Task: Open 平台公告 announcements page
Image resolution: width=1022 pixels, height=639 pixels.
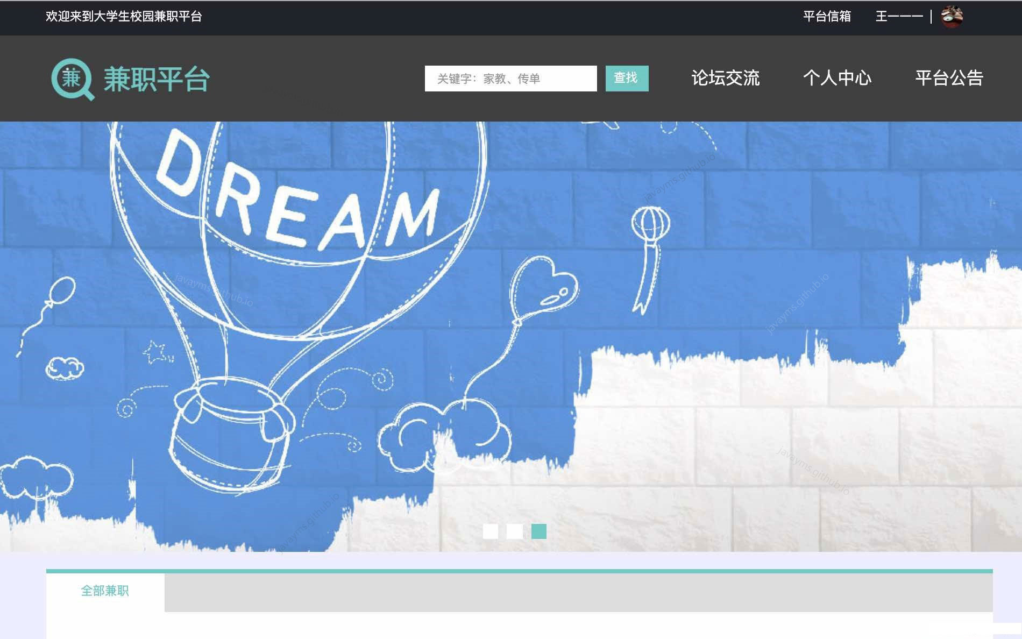Action: coord(949,78)
